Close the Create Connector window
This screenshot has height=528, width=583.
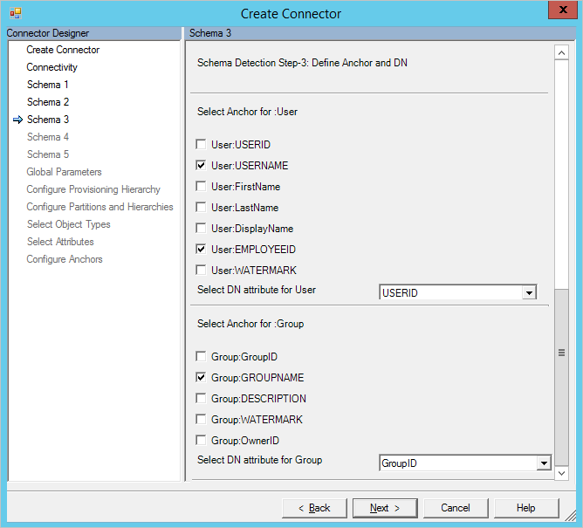[x=563, y=10]
